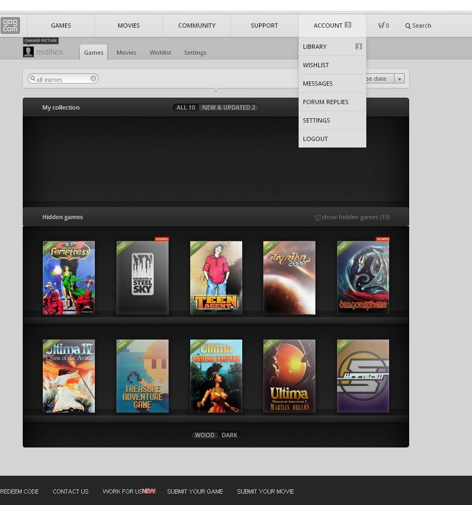Open Treasure Adventure Game cover
The height and width of the screenshot is (505, 472).
click(143, 376)
